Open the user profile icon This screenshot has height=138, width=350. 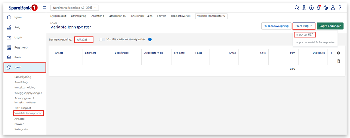pos(332,8)
